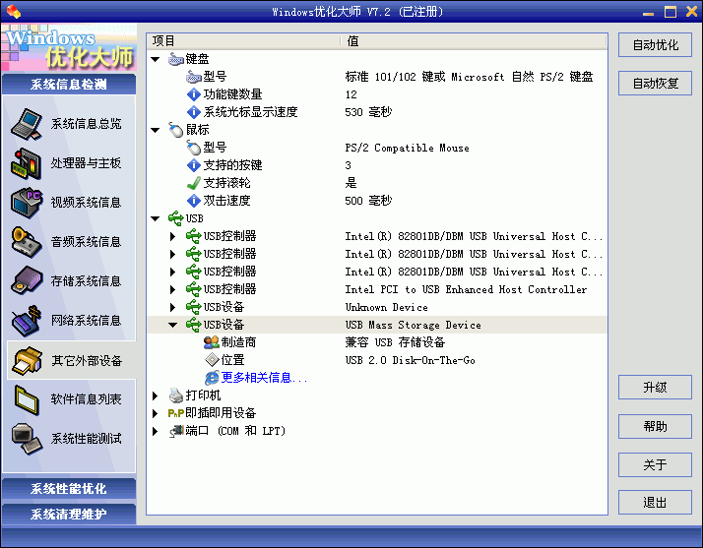Expand the 打印机 tree node
The image size is (703, 548).
[x=156, y=396]
